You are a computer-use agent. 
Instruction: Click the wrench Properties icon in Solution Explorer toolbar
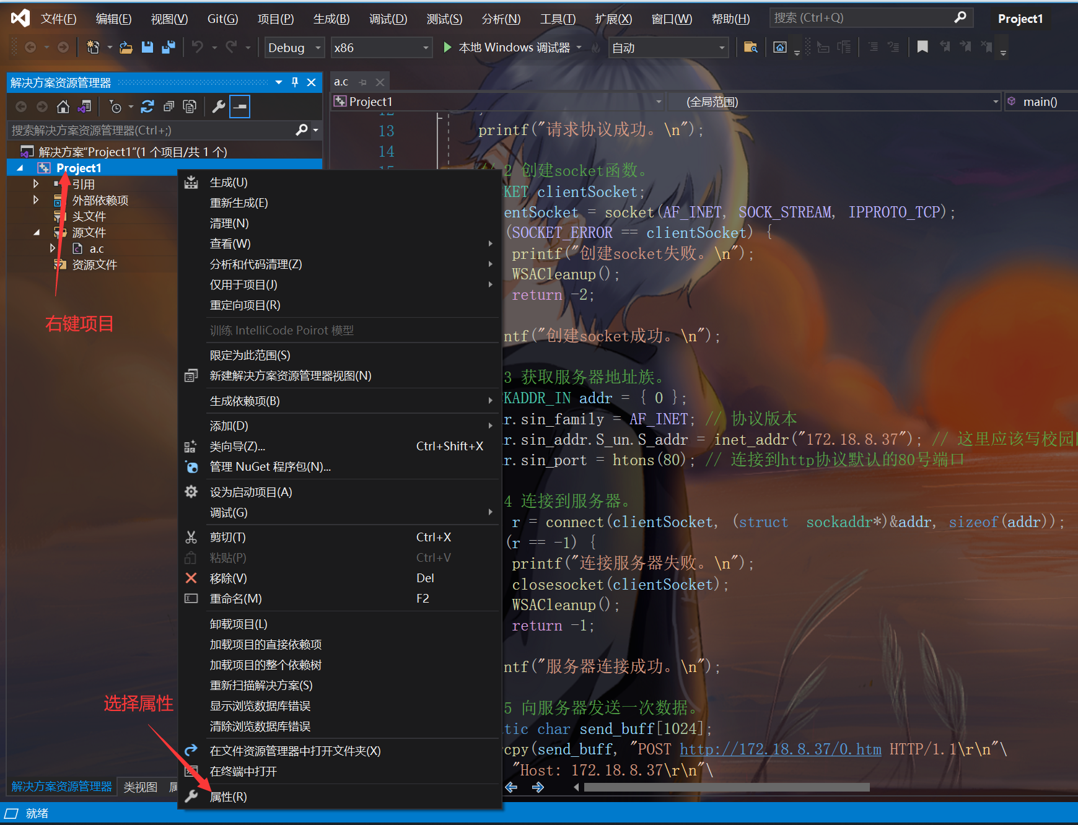click(x=218, y=107)
